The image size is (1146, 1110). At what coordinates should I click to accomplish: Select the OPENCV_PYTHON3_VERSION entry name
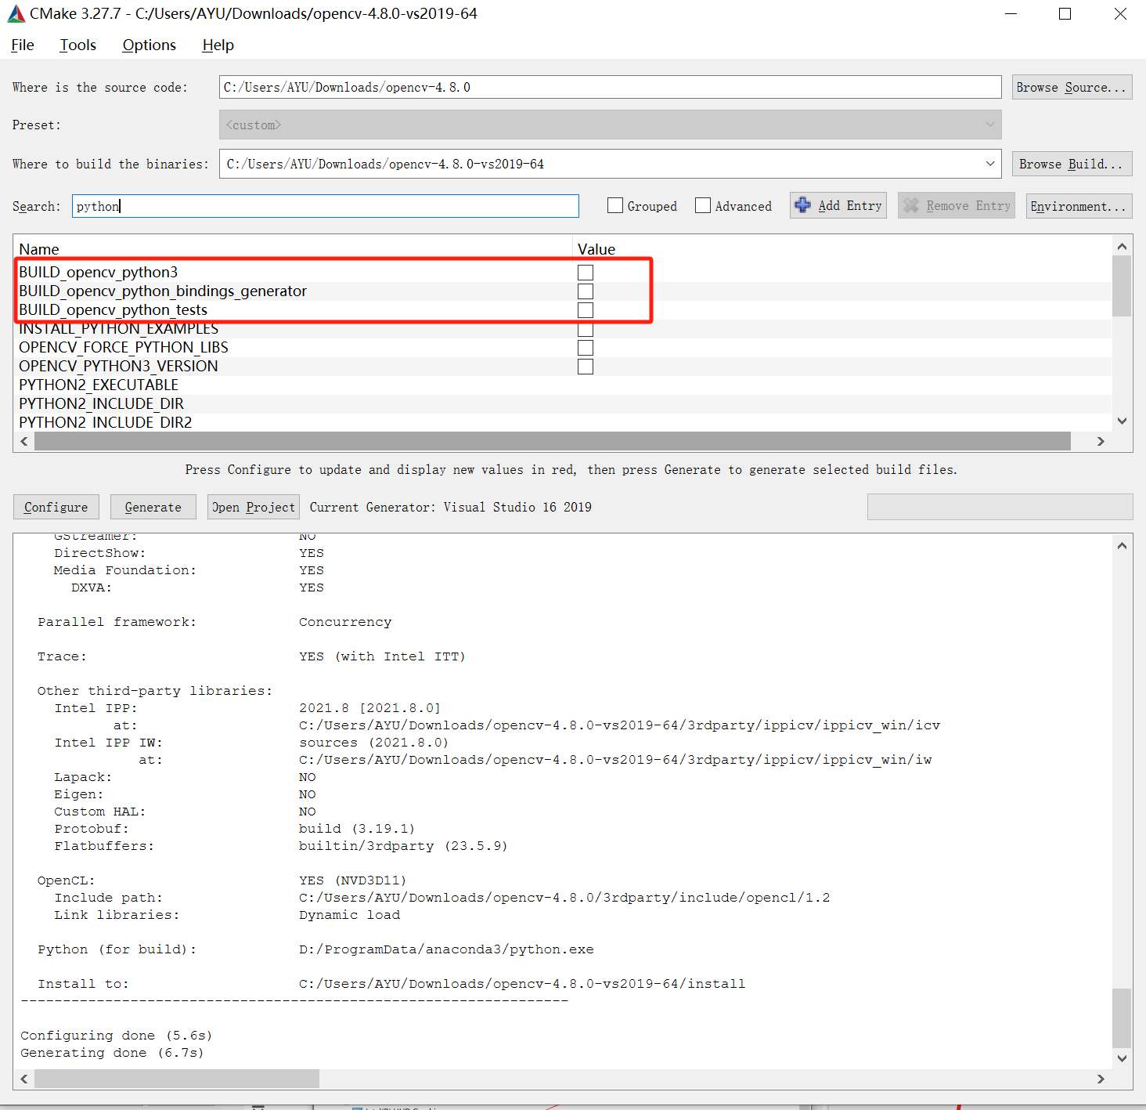[118, 366]
